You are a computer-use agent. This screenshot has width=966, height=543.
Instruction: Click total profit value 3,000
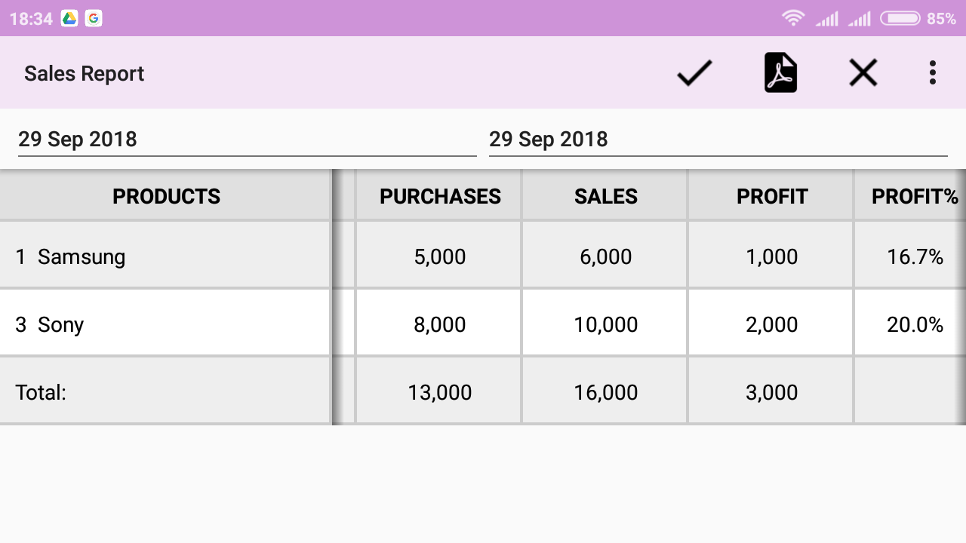click(x=772, y=392)
